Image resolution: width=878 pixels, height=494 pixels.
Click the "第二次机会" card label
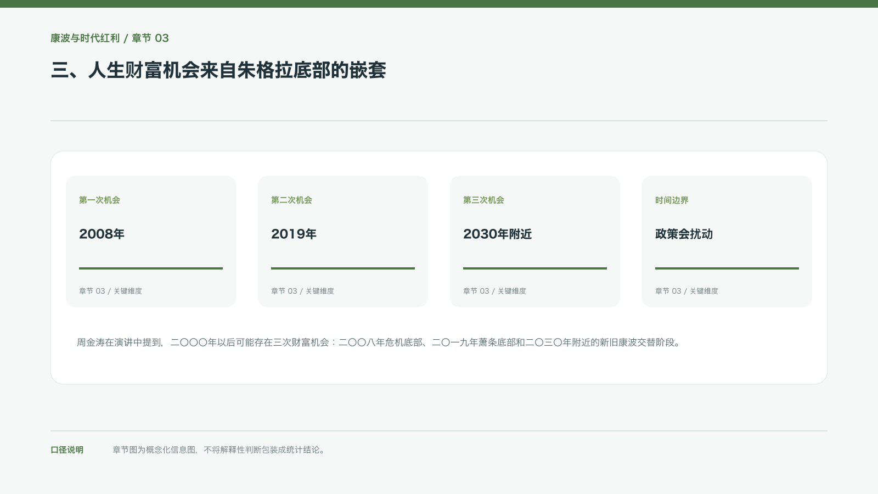pyautogui.click(x=291, y=200)
